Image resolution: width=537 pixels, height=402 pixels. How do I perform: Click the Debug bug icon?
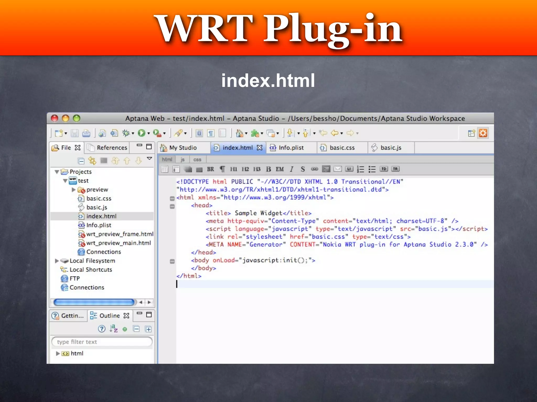pos(126,133)
